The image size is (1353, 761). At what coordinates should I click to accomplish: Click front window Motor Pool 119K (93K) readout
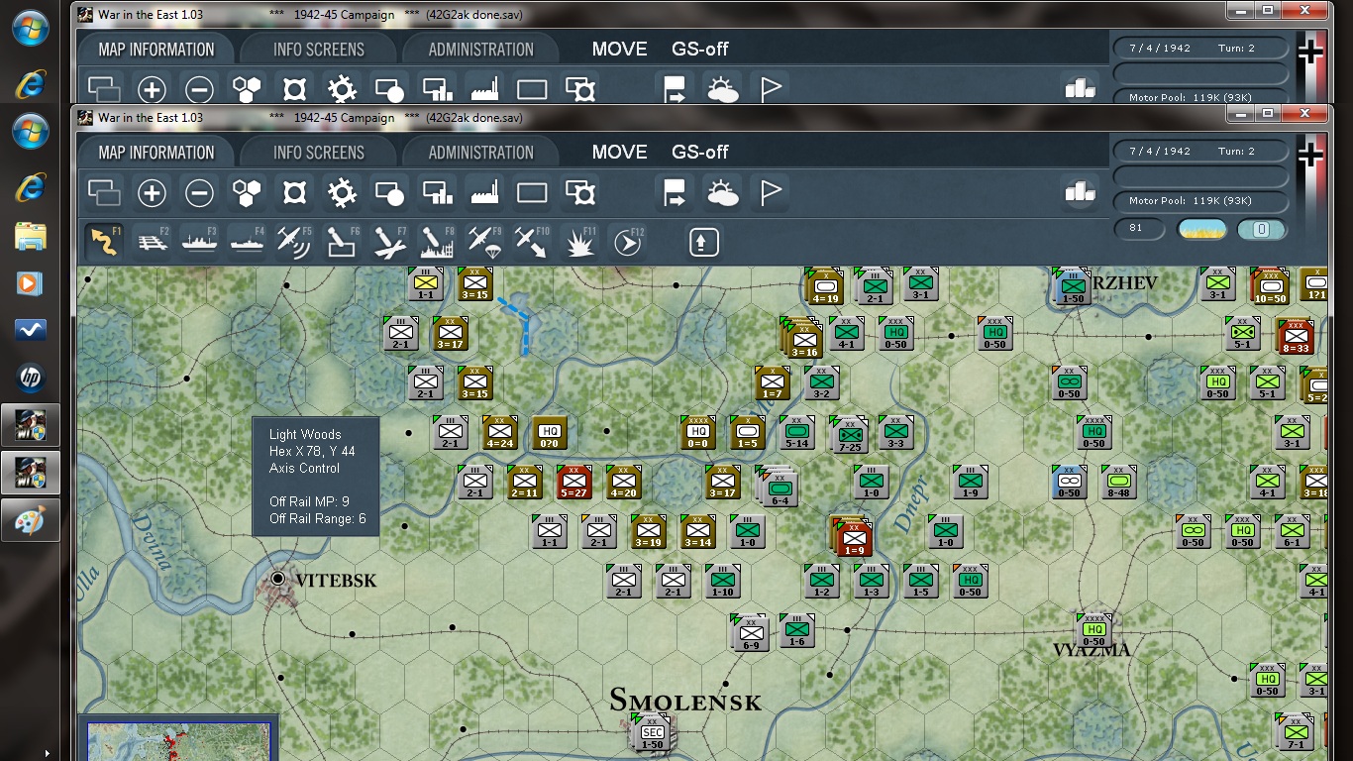[x=1201, y=201]
